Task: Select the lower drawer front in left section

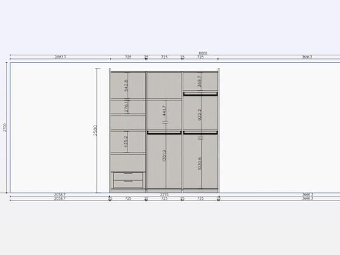Action: 128,184
